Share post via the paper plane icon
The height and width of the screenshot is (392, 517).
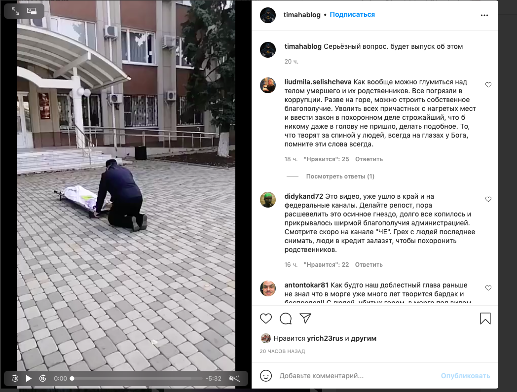pyautogui.click(x=305, y=318)
